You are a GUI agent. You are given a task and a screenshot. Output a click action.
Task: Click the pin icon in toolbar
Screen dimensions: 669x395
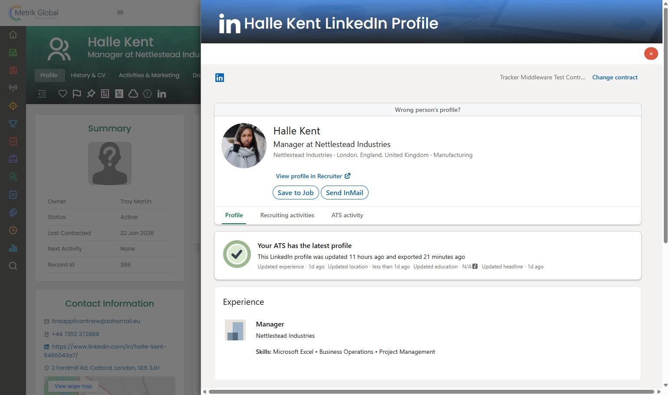click(91, 94)
